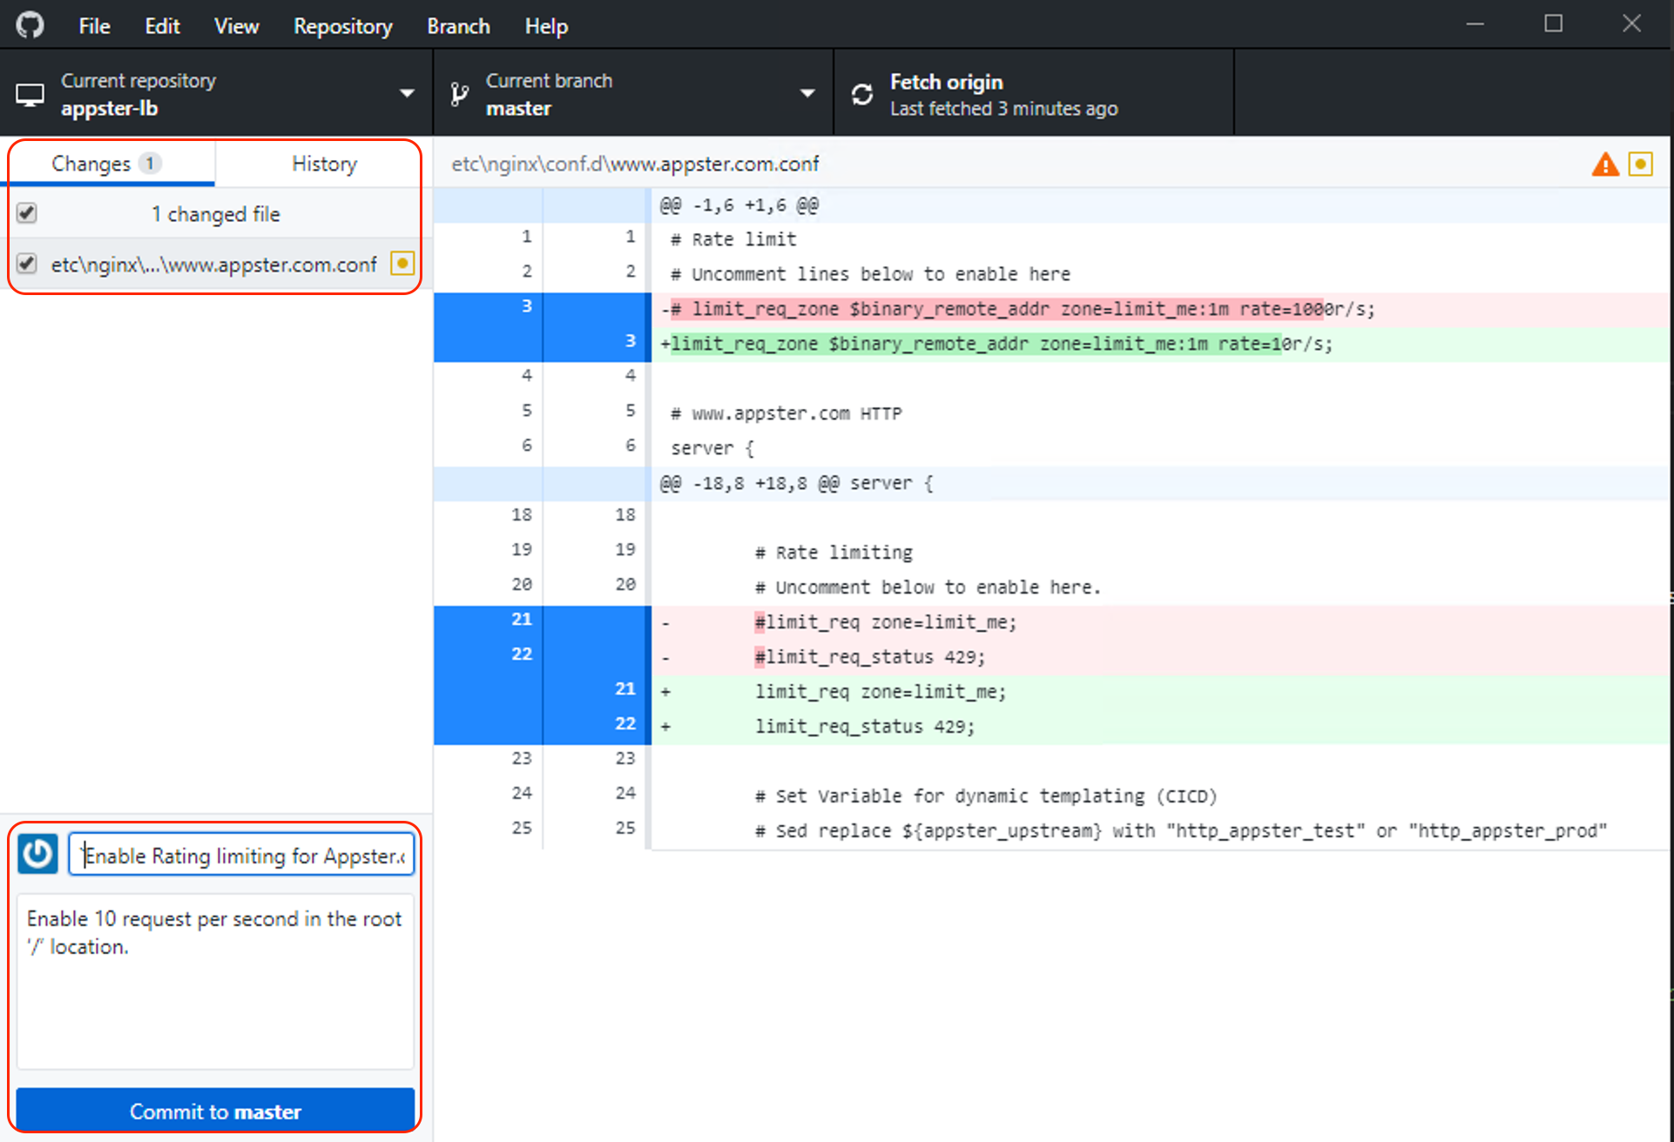Click the '# Uncomment lines below to enable here' line
1674x1142 pixels.
[x=870, y=275]
